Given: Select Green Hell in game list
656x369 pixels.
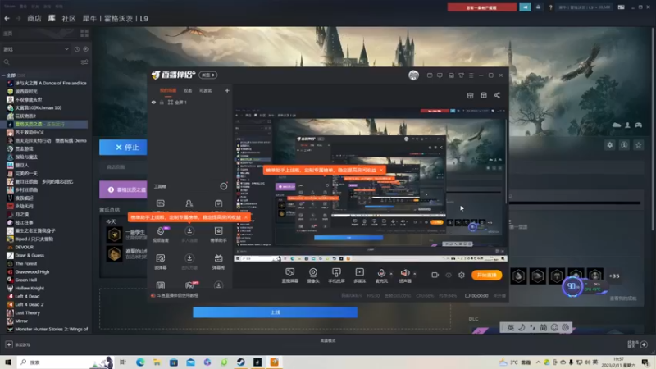Looking at the screenshot, I should [26, 280].
